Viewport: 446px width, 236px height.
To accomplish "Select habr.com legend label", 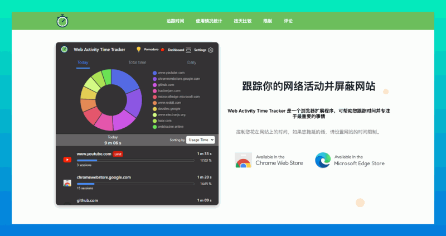I will (x=164, y=121).
